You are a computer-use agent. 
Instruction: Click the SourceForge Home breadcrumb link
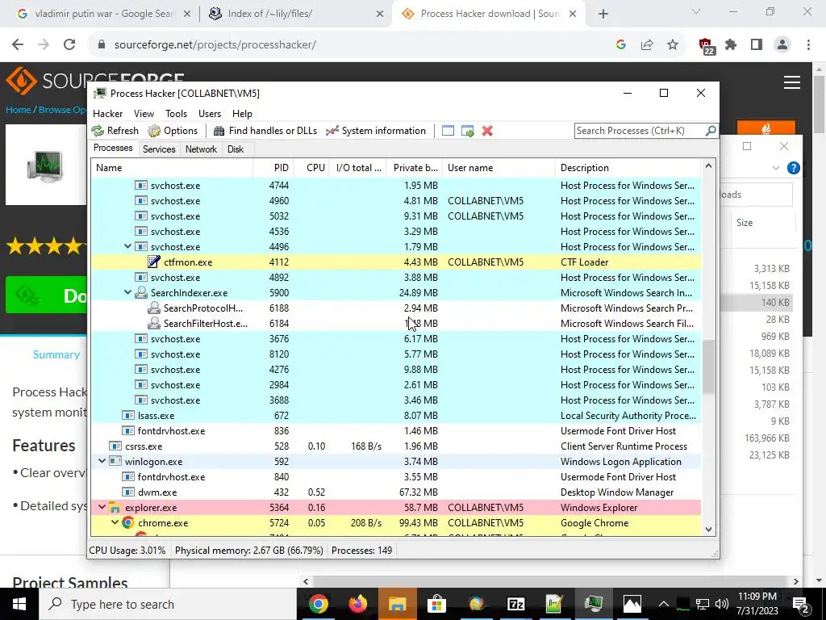[18, 110]
